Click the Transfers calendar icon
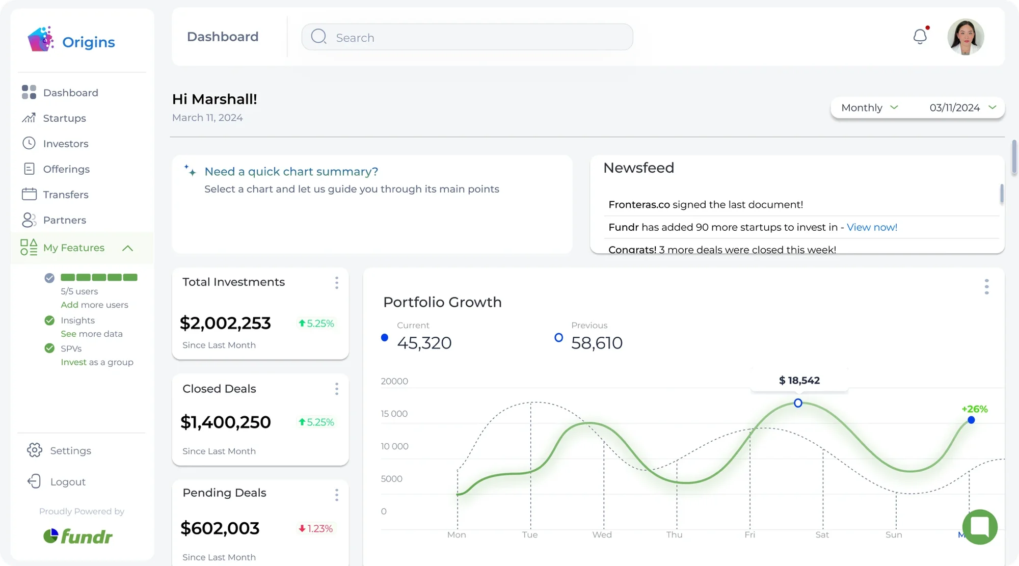This screenshot has height=566, width=1019. tap(29, 194)
